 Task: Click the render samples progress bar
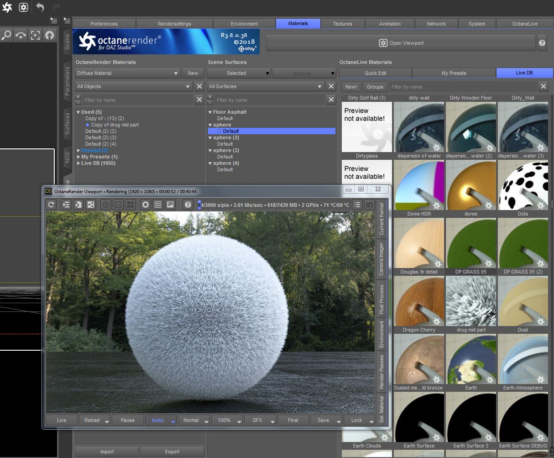274,205
